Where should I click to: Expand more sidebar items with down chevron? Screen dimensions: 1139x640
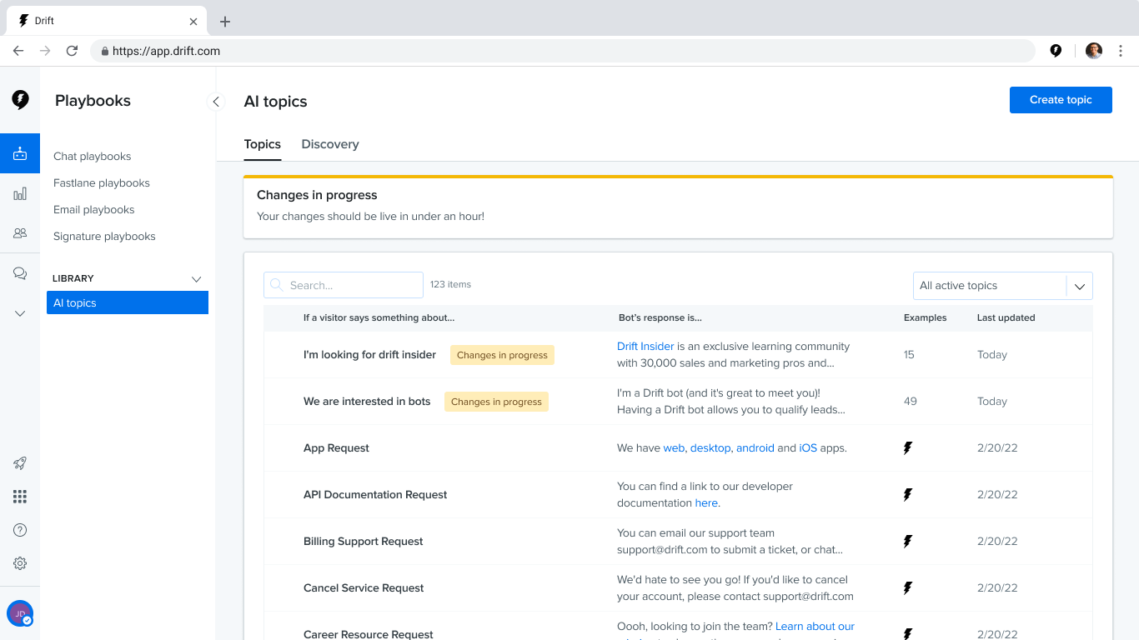20,313
